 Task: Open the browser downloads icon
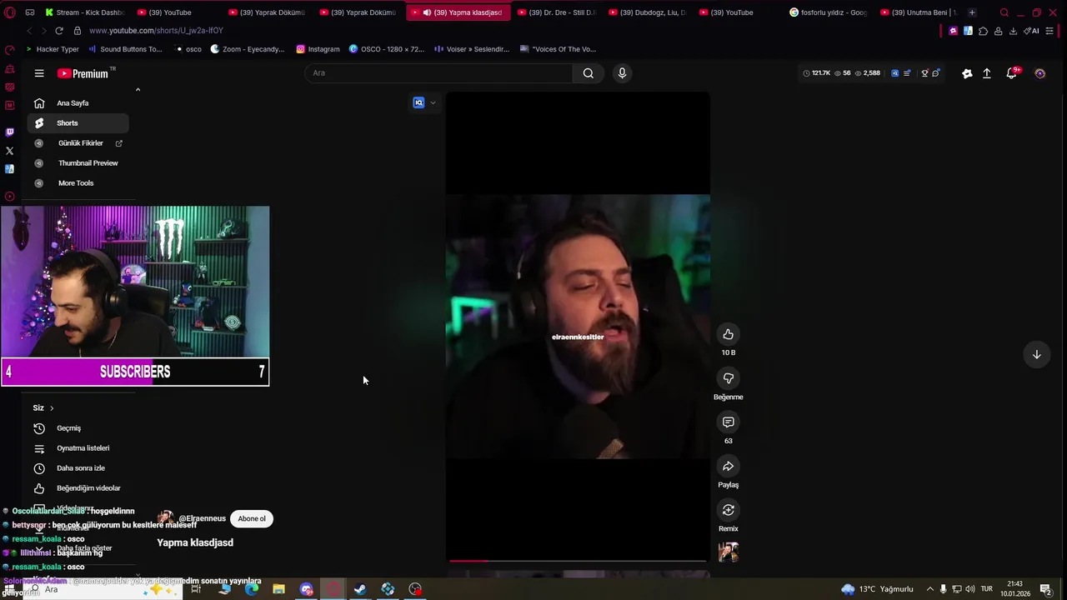tap(1013, 31)
